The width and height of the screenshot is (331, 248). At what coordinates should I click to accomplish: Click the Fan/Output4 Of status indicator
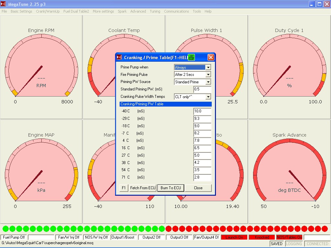pyautogui.click(x=207, y=237)
